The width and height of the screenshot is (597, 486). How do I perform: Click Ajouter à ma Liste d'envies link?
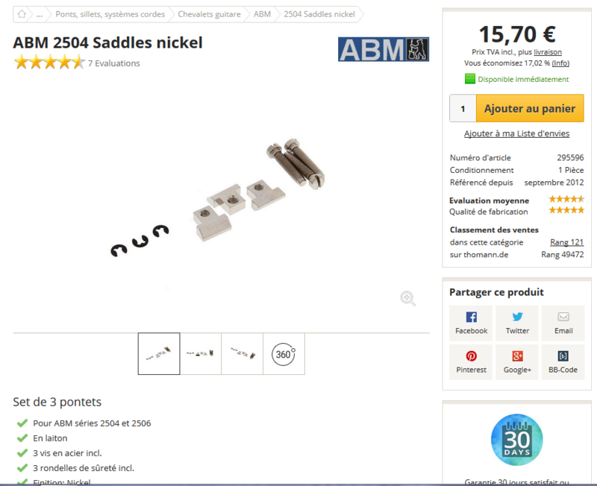click(516, 133)
